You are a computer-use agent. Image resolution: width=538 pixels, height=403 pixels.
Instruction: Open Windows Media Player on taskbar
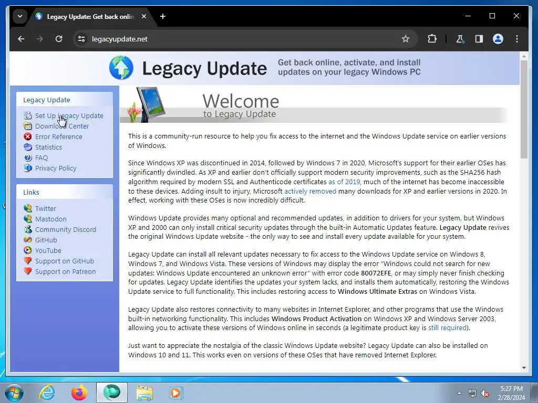coord(177,393)
